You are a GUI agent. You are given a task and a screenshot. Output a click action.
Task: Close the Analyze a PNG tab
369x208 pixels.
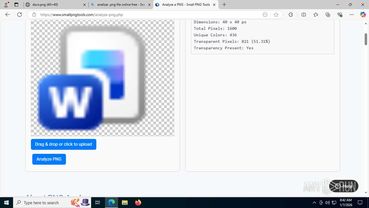coord(214,5)
